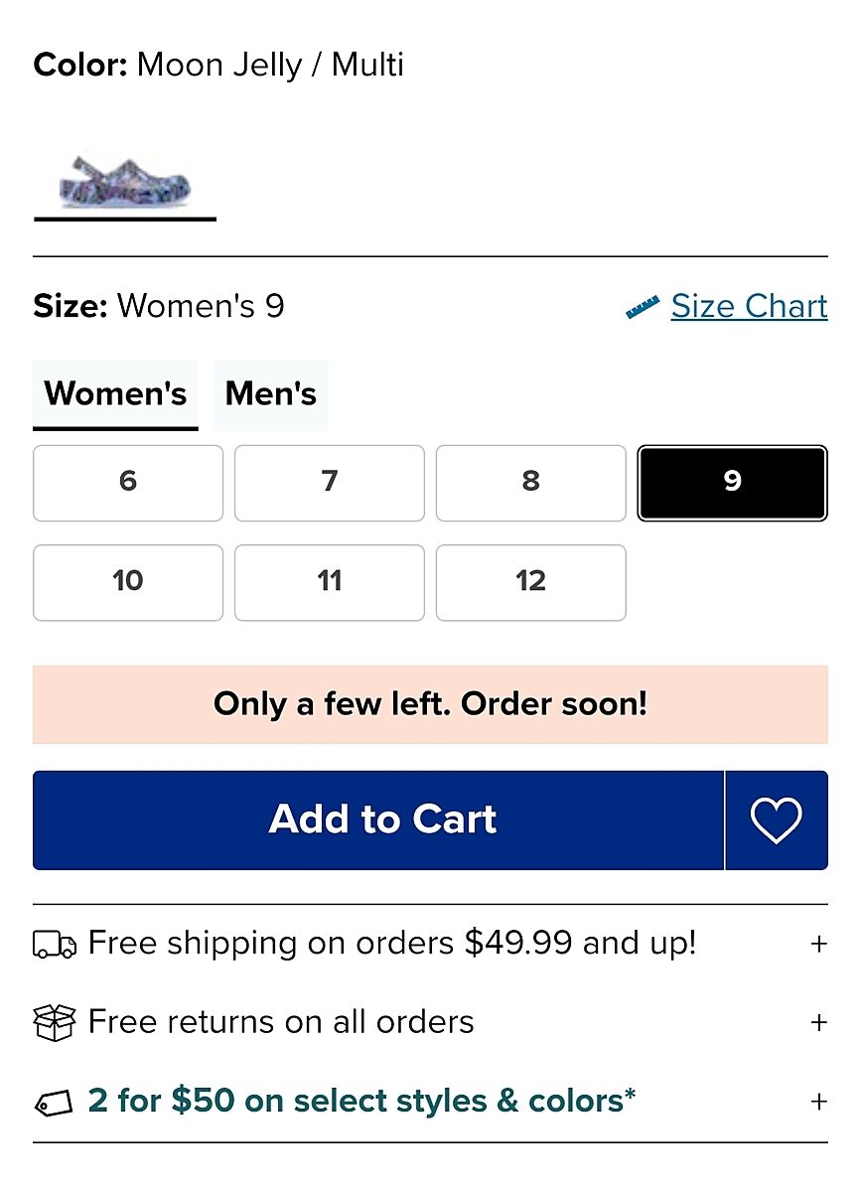860x1192 pixels.
Task: Click the delivery truck shipping icon
Action: click(x=55, y=944)
